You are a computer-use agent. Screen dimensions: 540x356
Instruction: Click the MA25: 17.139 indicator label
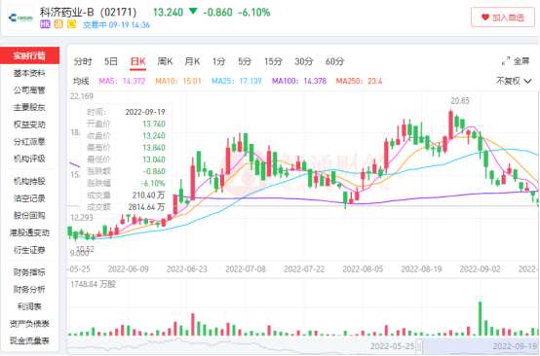[237, 81]
